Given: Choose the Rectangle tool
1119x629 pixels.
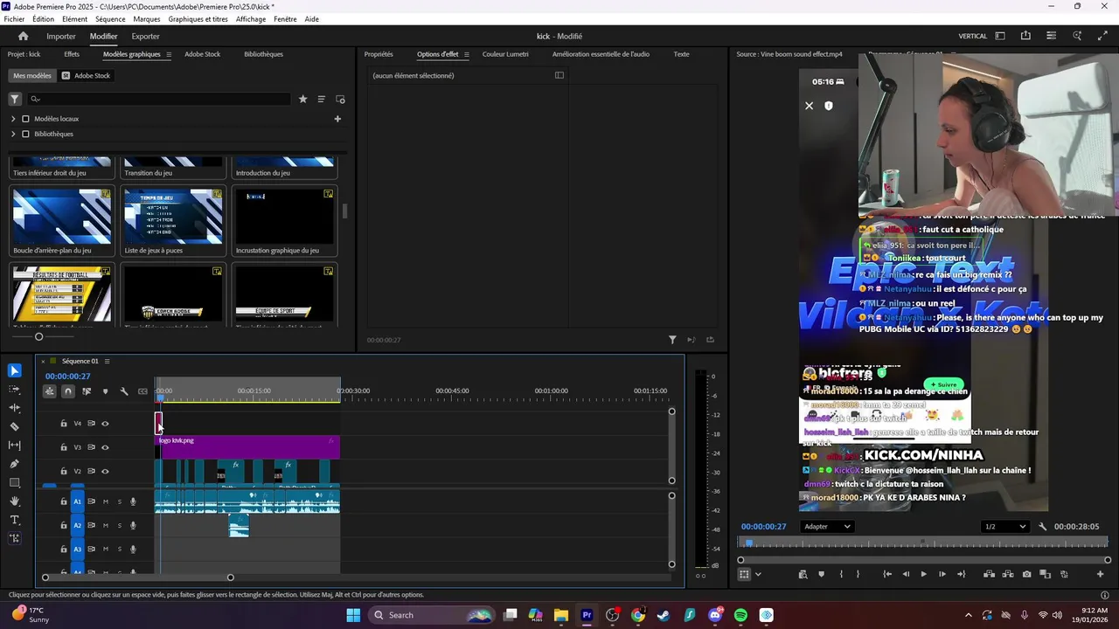Looking at the screenshot, I should [15, 483].
